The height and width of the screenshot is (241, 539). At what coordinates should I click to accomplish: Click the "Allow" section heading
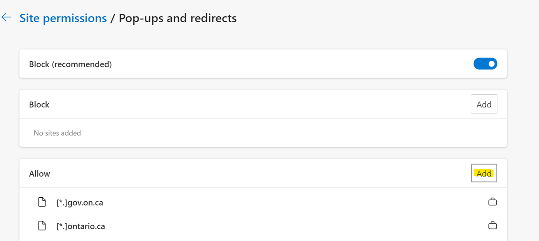(x=40, y=173)
